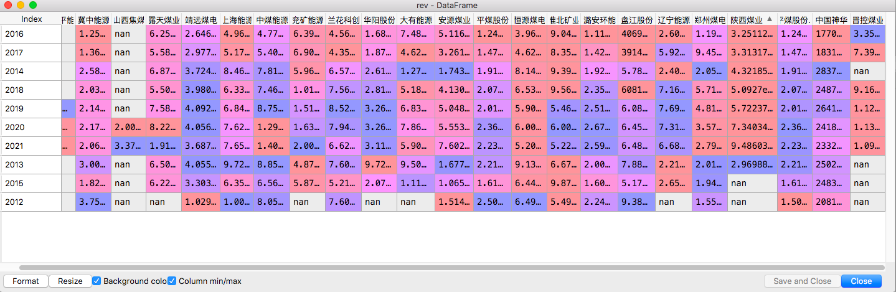Image resolution: width=896 pixels, height=292 pixels.
Task: Select the cell showing 5.72237…
Action: point(752,108)
